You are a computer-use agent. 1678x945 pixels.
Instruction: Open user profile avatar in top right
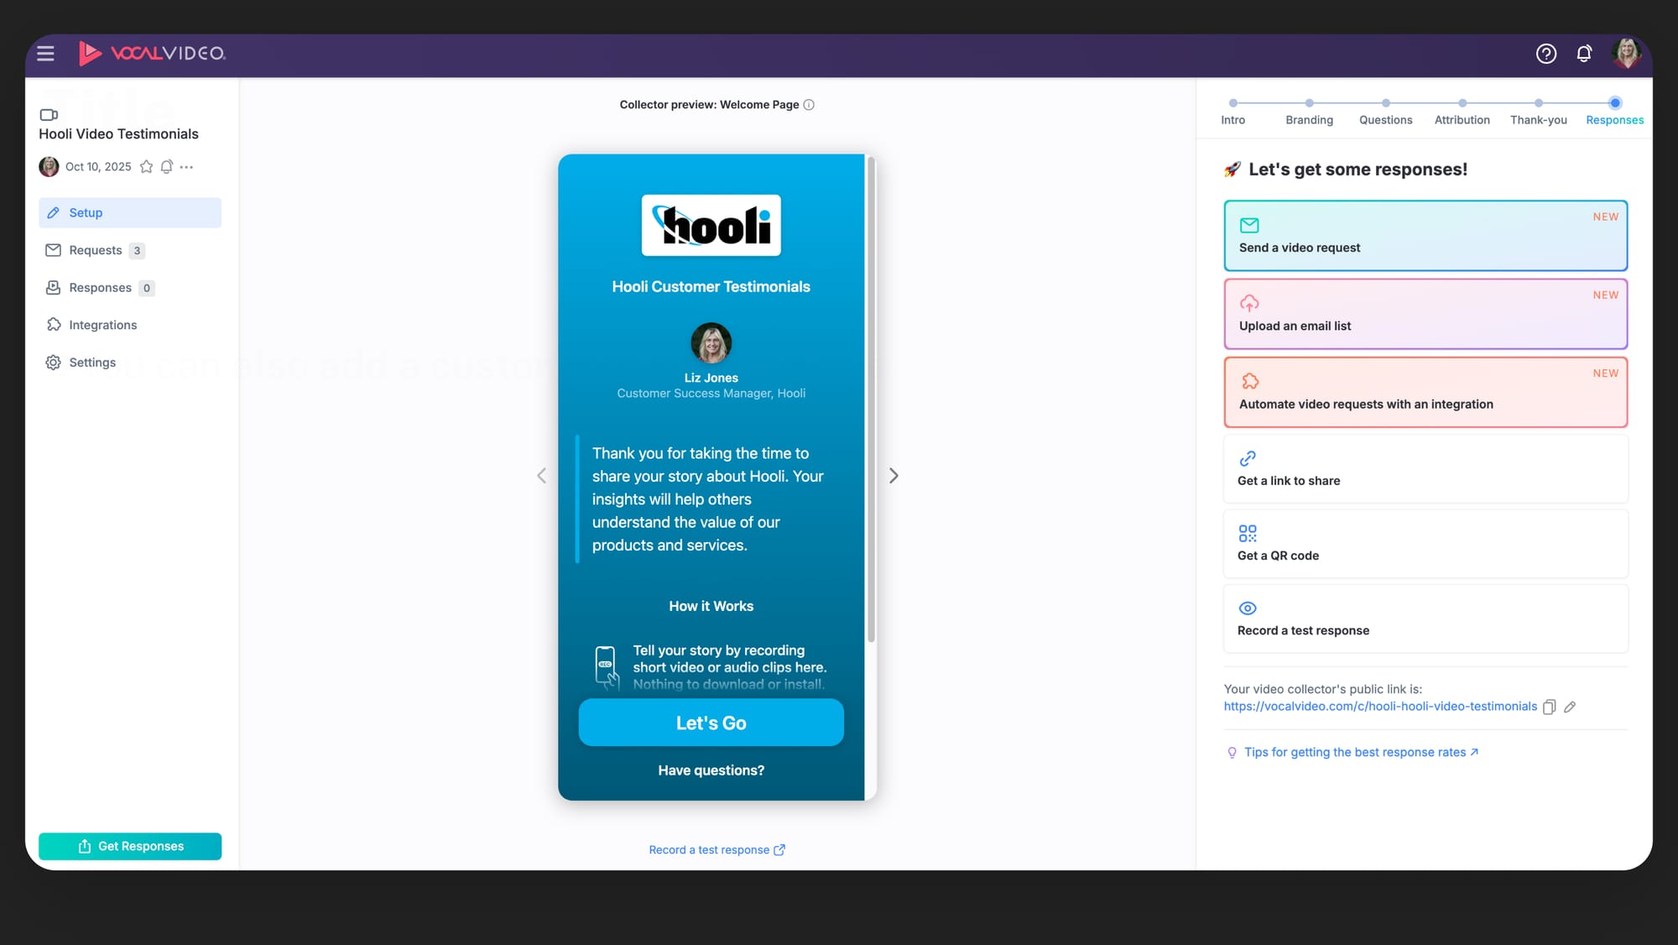click(x=1626, y=54)
